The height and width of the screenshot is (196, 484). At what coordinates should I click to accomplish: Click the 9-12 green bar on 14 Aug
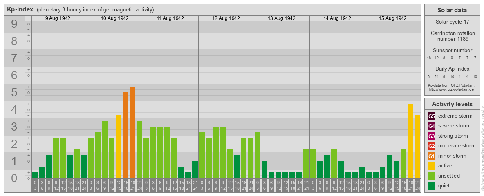point(334,164)
